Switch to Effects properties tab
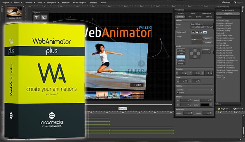 [x=209, y=17]
